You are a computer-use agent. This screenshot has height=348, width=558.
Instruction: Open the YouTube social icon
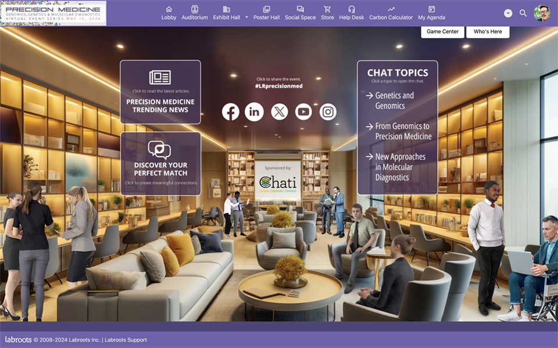click(x=303, y=112)
